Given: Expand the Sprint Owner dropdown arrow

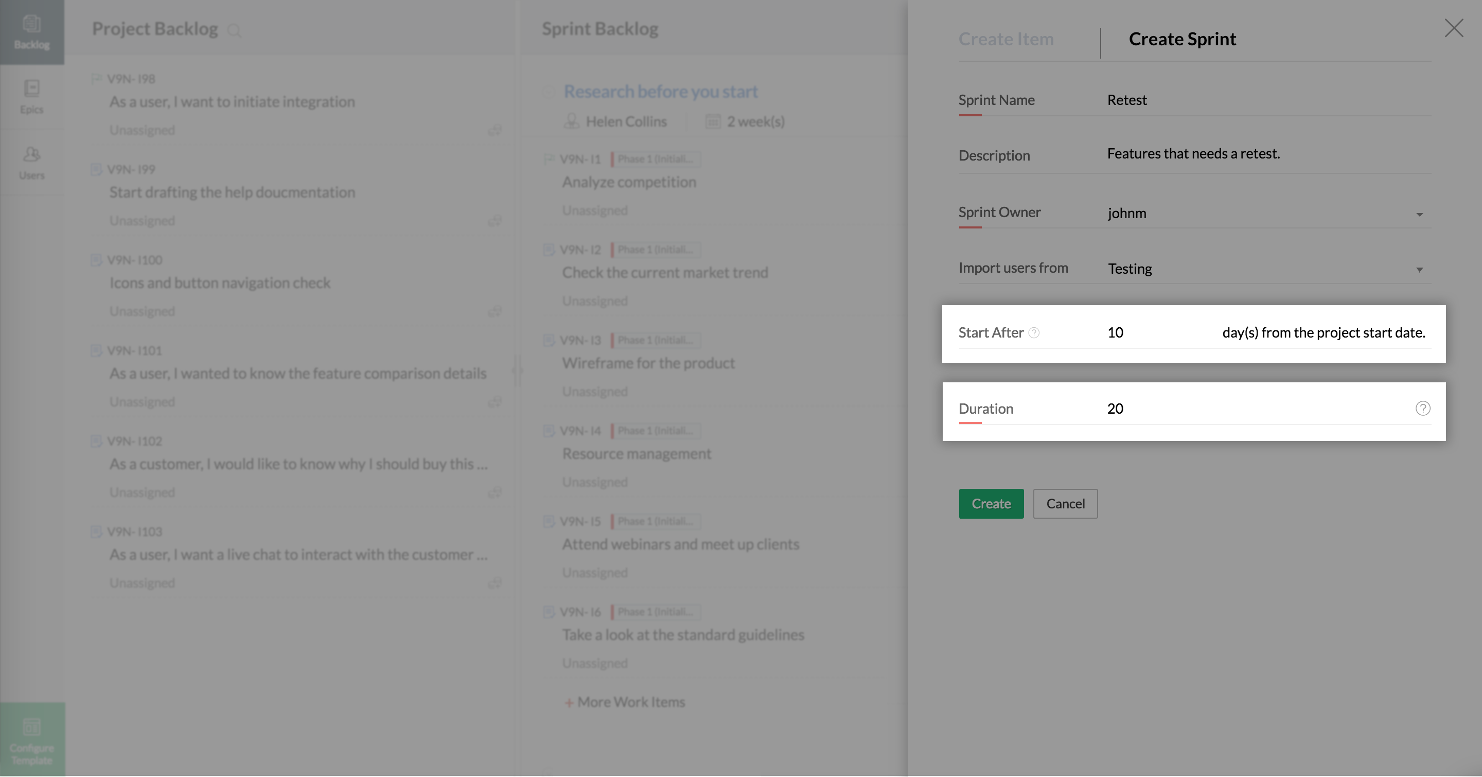Looking at the screenshot, I should tap(1419, 215).
